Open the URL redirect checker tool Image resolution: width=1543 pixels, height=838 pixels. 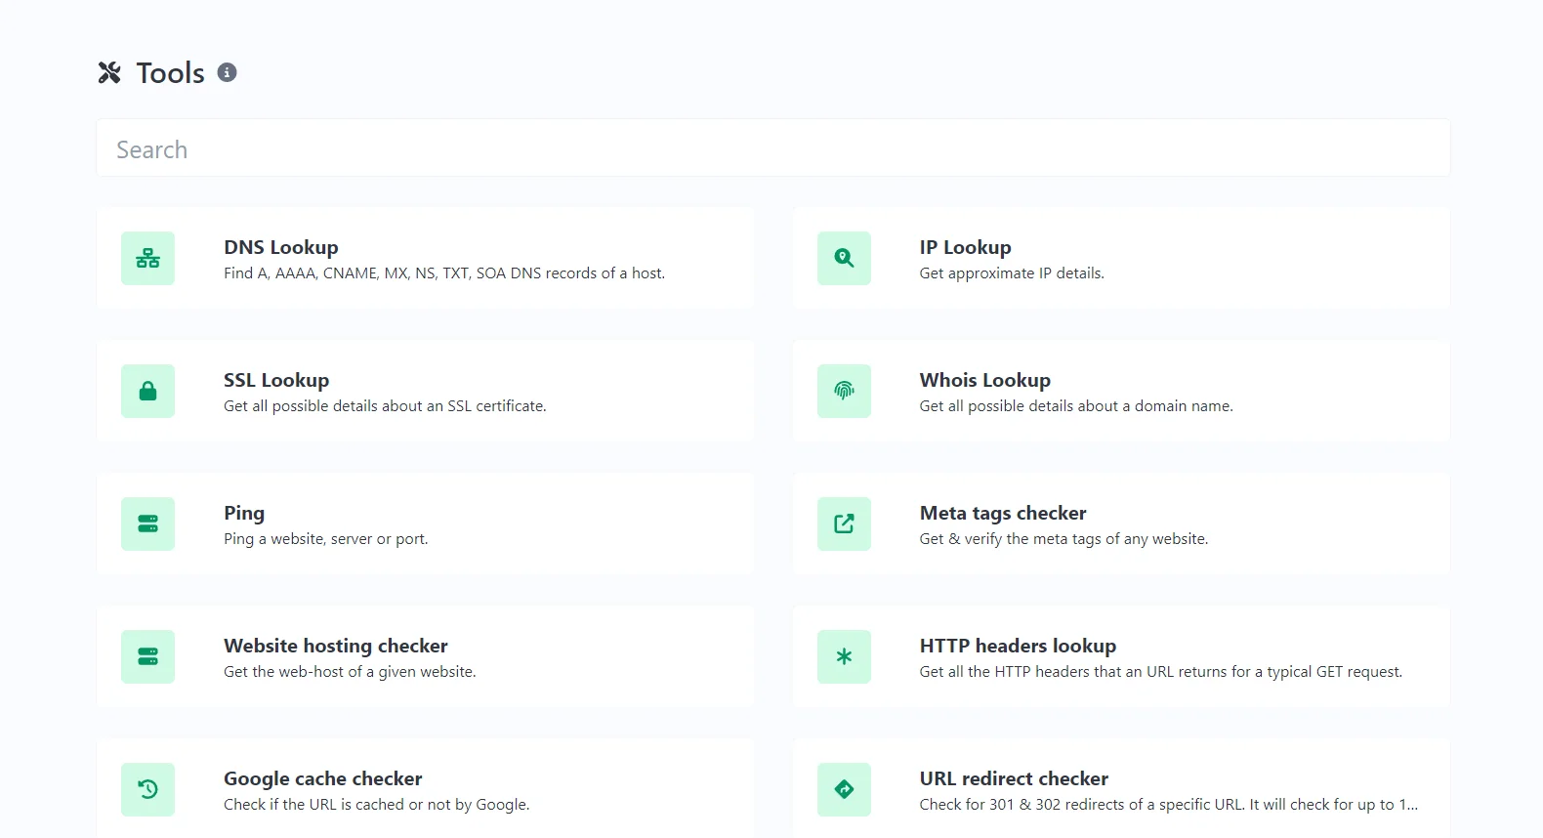tap(1121, 788)
